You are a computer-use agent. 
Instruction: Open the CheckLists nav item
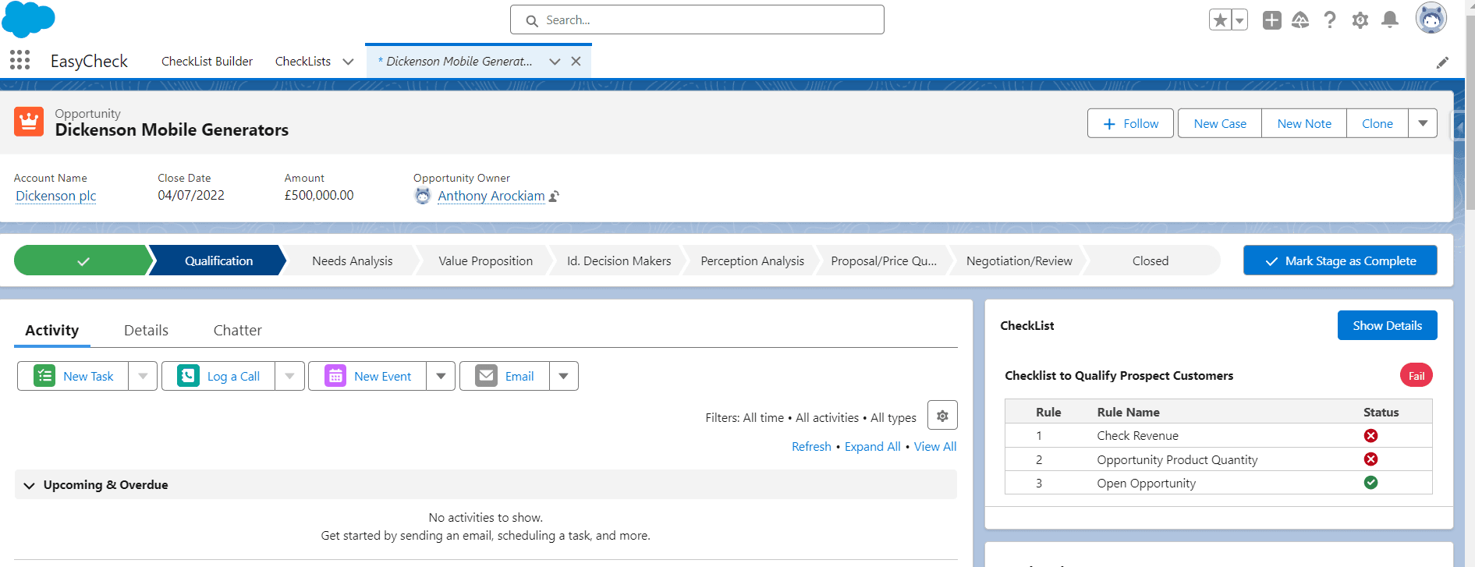(x=303, y=61)
